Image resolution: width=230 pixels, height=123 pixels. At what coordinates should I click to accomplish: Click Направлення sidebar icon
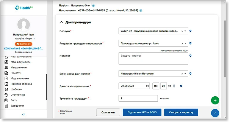point(6,68)
